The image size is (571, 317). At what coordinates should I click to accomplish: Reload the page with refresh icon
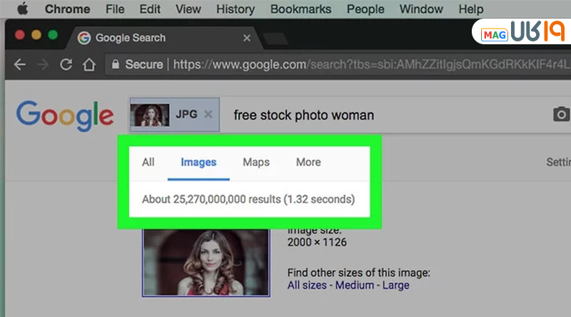click(x=66, y=64)
